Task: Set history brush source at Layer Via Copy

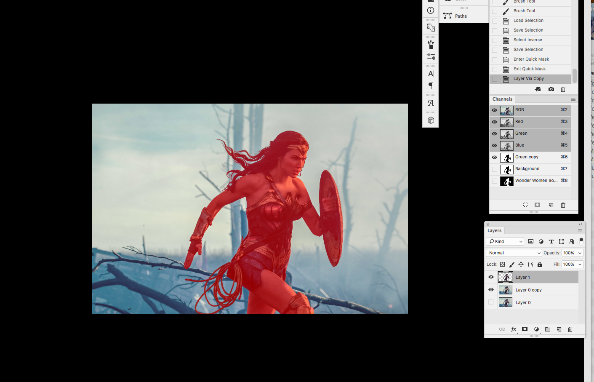Action: click(x=495, y=79)
